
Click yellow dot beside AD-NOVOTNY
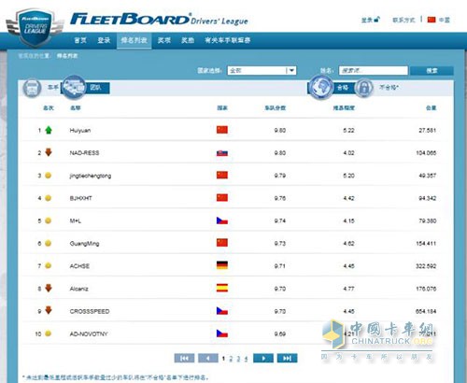[48, 333]
